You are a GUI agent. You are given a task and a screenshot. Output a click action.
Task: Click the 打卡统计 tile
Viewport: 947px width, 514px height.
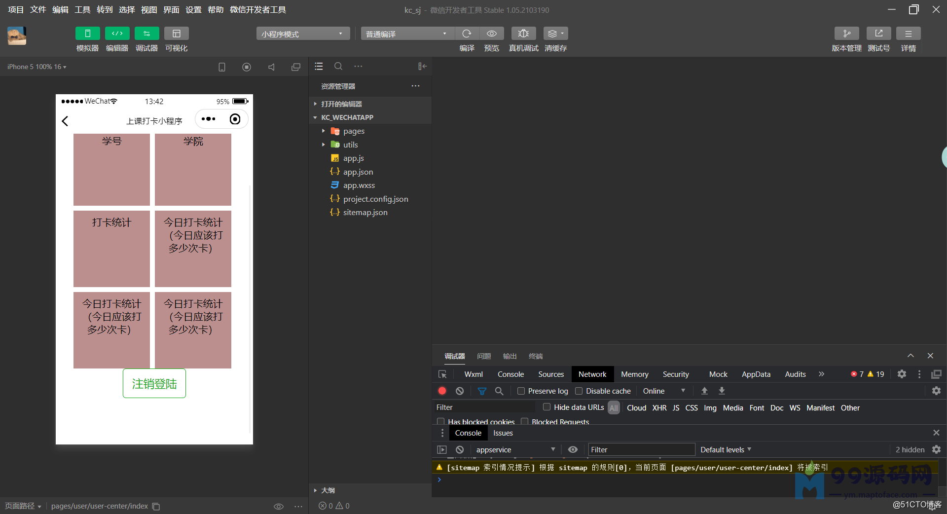point(111,249)
